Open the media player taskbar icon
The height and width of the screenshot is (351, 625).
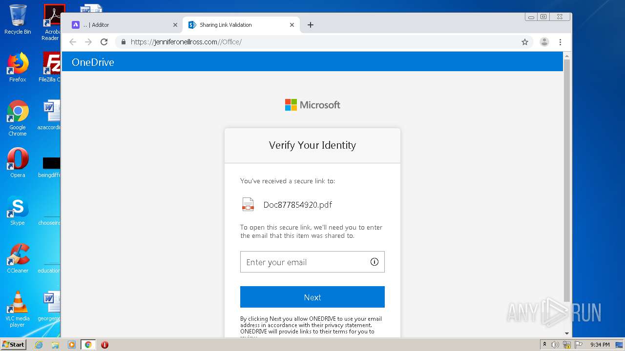[71, 345]
